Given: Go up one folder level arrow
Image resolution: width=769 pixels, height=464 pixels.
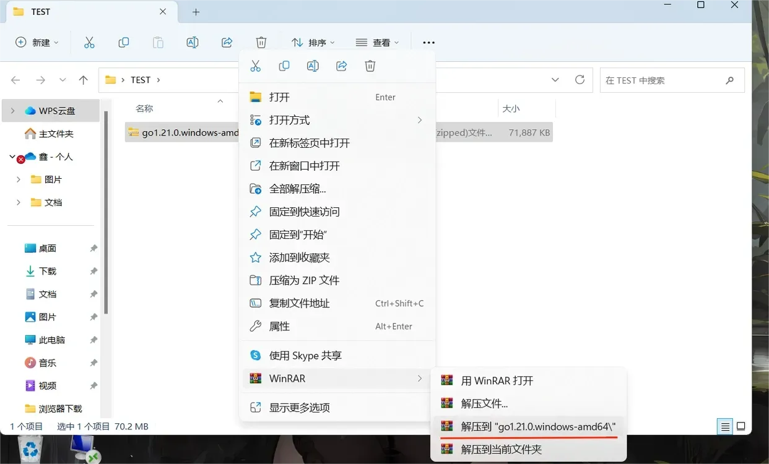Looking at the screenshot, I should 84,80.
